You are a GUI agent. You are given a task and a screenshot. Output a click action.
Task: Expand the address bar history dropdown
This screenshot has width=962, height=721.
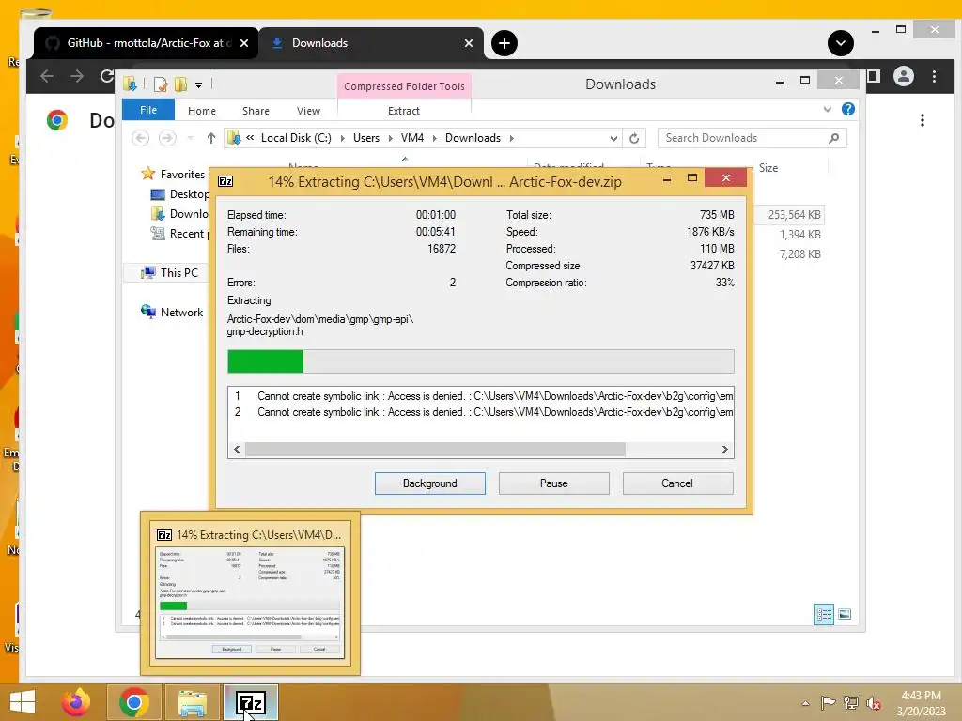coord(613,138)
